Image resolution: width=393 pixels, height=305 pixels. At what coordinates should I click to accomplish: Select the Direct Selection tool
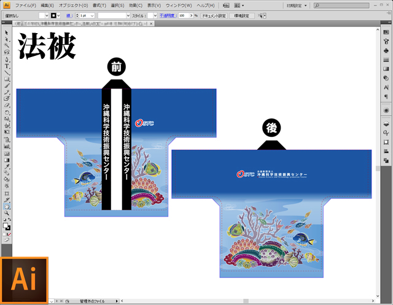click(7, 39)
